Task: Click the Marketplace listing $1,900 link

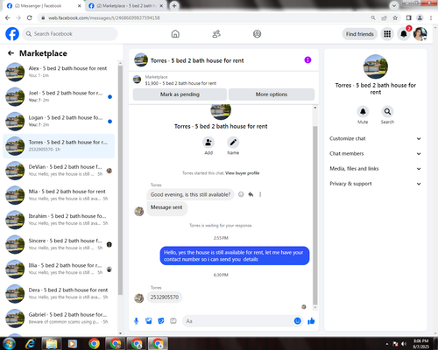Action: coord(180,83)
